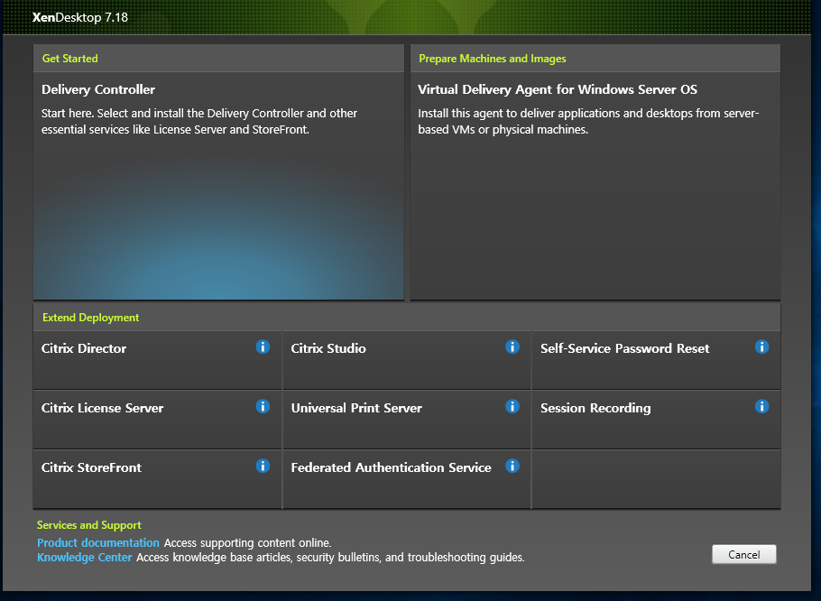The width and height of the screenshot is (821, 601).
Task: Show info for Federated Authentication Service
Action: (x=512, y=466)
